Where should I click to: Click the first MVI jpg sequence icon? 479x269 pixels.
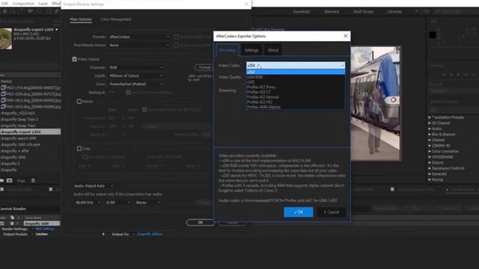point(3,87)
